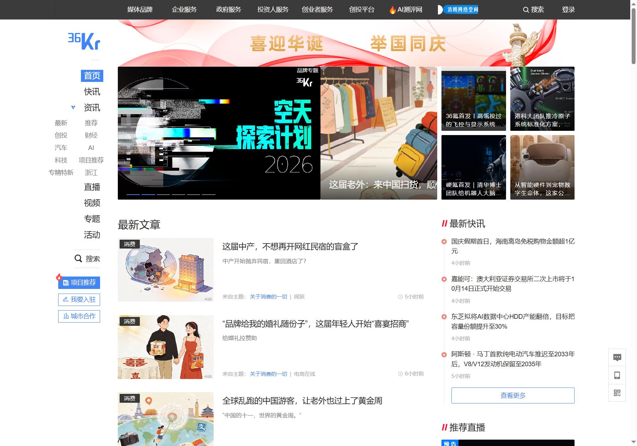Go to the first carousel slide indicator

tap(133, 194)
